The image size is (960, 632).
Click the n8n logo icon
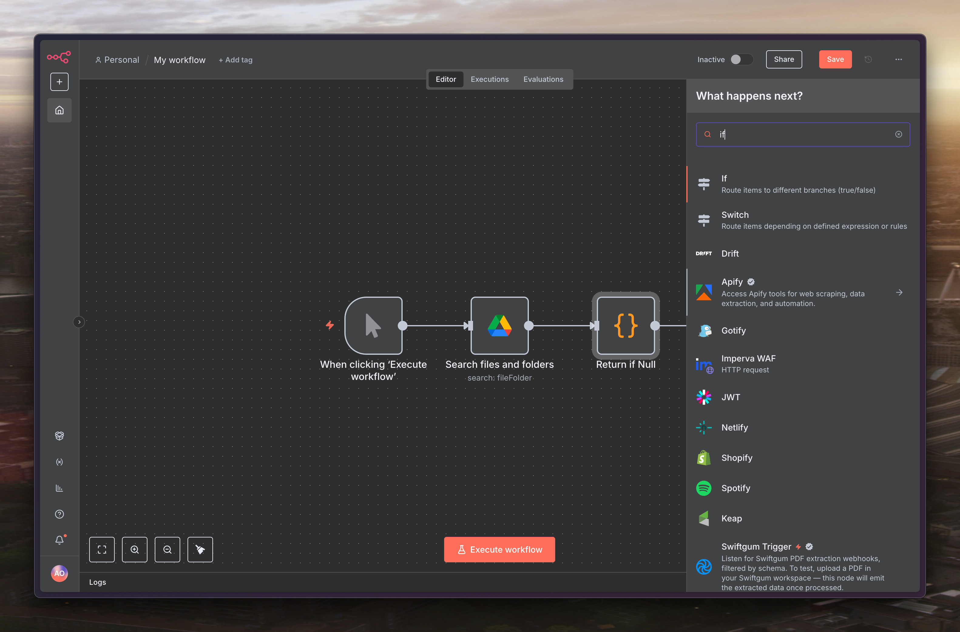tap(59, 57)
